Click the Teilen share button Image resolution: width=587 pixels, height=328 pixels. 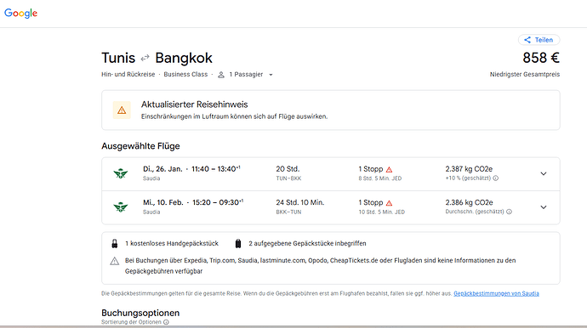[539, 40]
